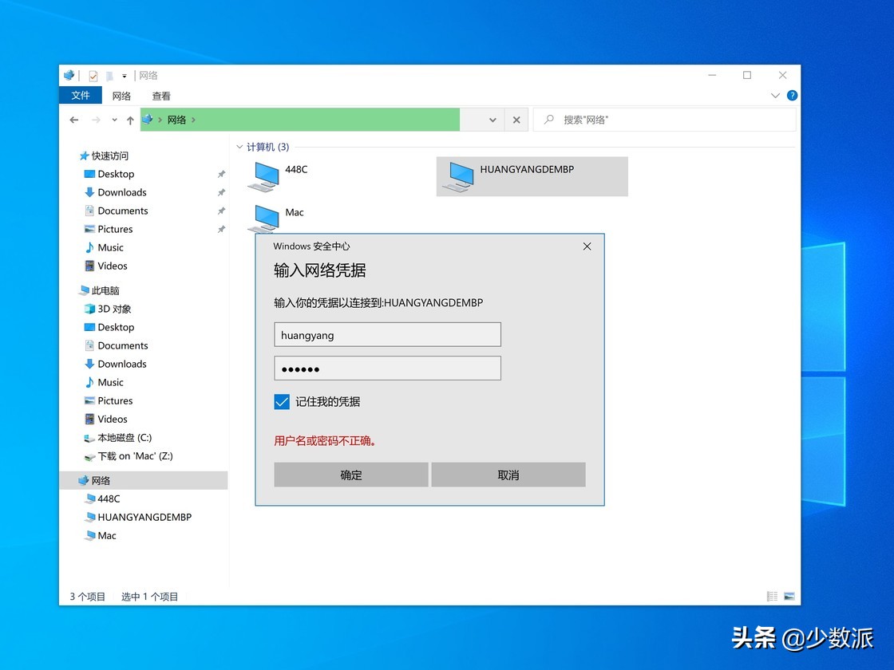Open the blue help icon
Image resolution: width=894 pixels, height=670 pixels.
point(792,95)
